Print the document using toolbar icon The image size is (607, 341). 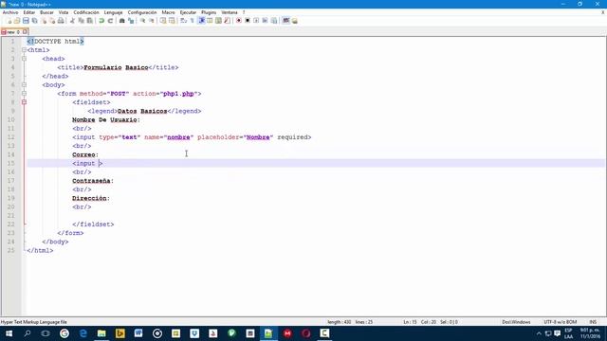pyautogui.click(x=61, y=21)
